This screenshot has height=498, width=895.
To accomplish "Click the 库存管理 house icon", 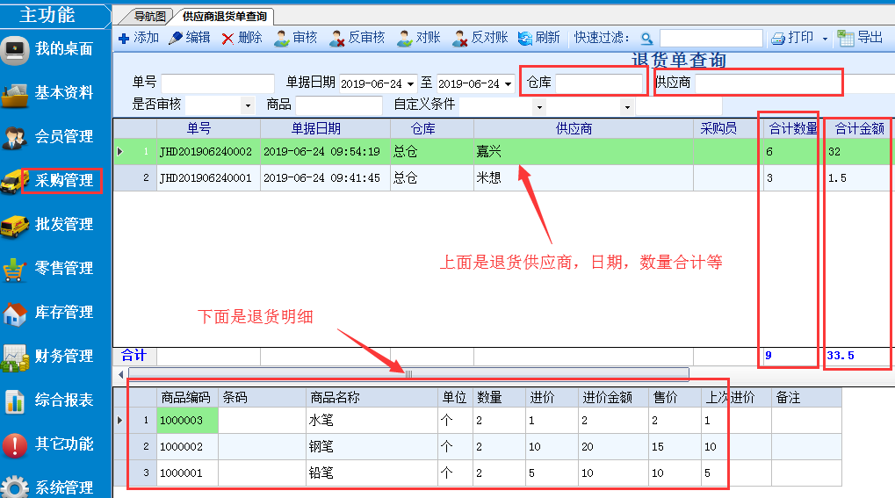I will coord(15,313).
